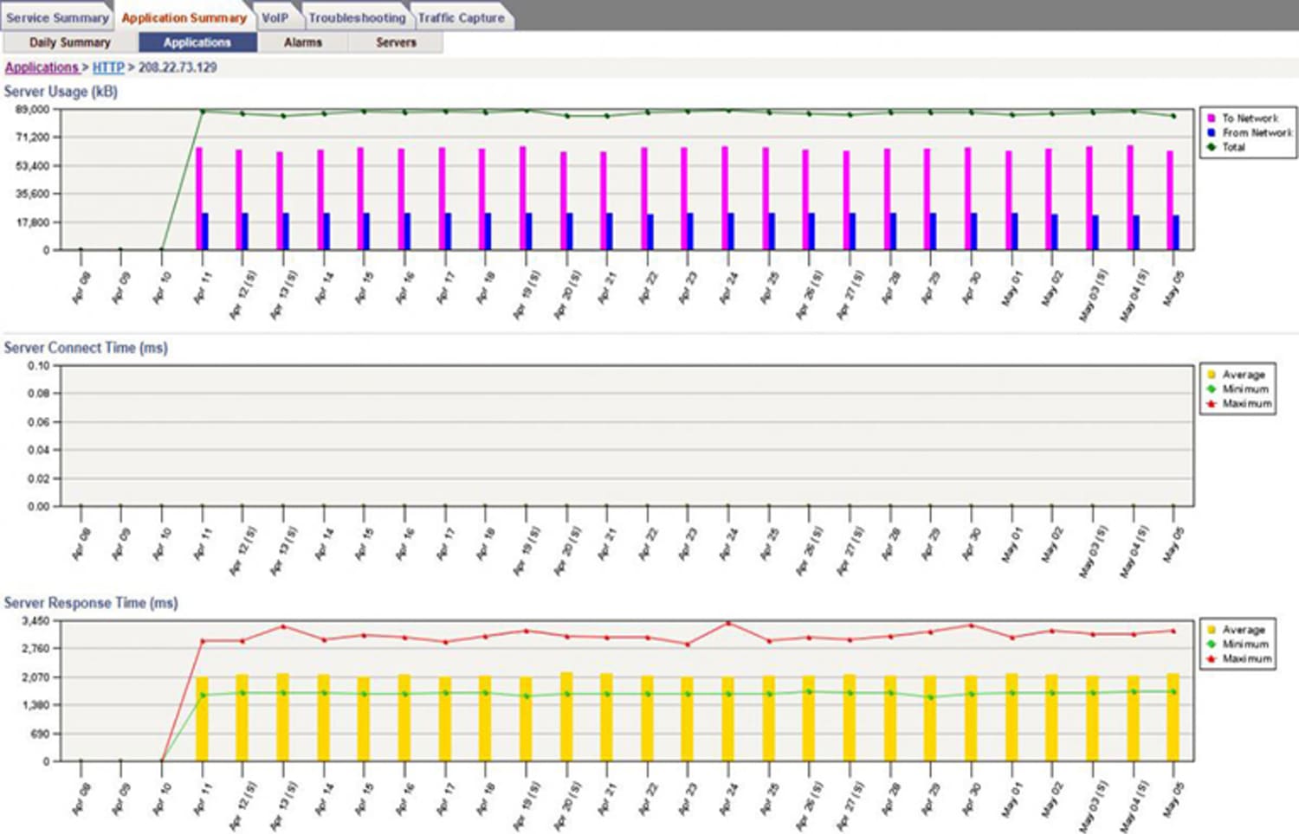Click the Apr 08 date label under Server Usage
Image resolution: width=1299 pixels, height=834 pixels.
81,288
